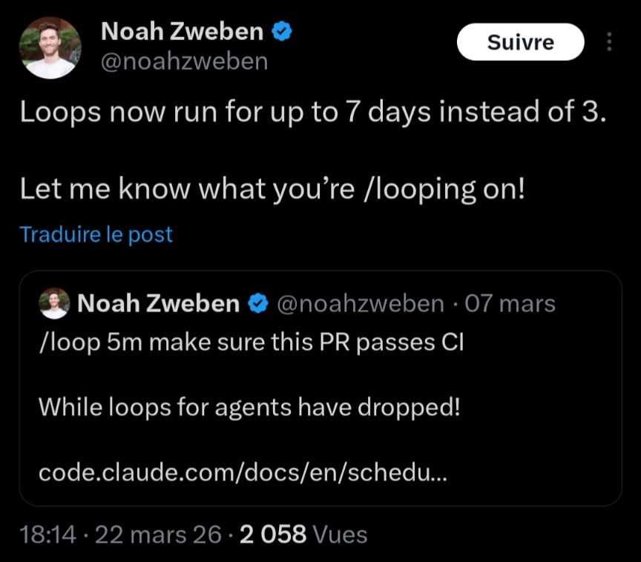This screenshot has width=641, height=562.
Task: Click the 18:14 · 22 mars 26 timestamp
Action: (x=120, y=534)
